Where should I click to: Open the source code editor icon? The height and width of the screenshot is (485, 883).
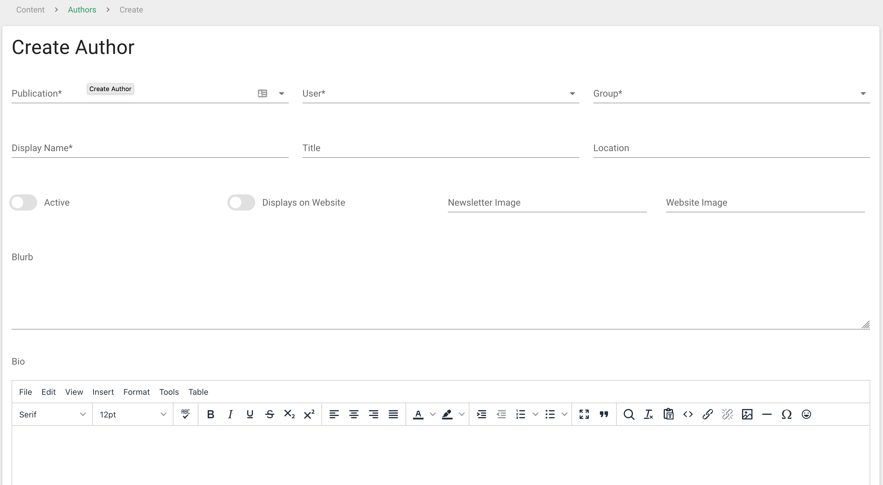687,415
